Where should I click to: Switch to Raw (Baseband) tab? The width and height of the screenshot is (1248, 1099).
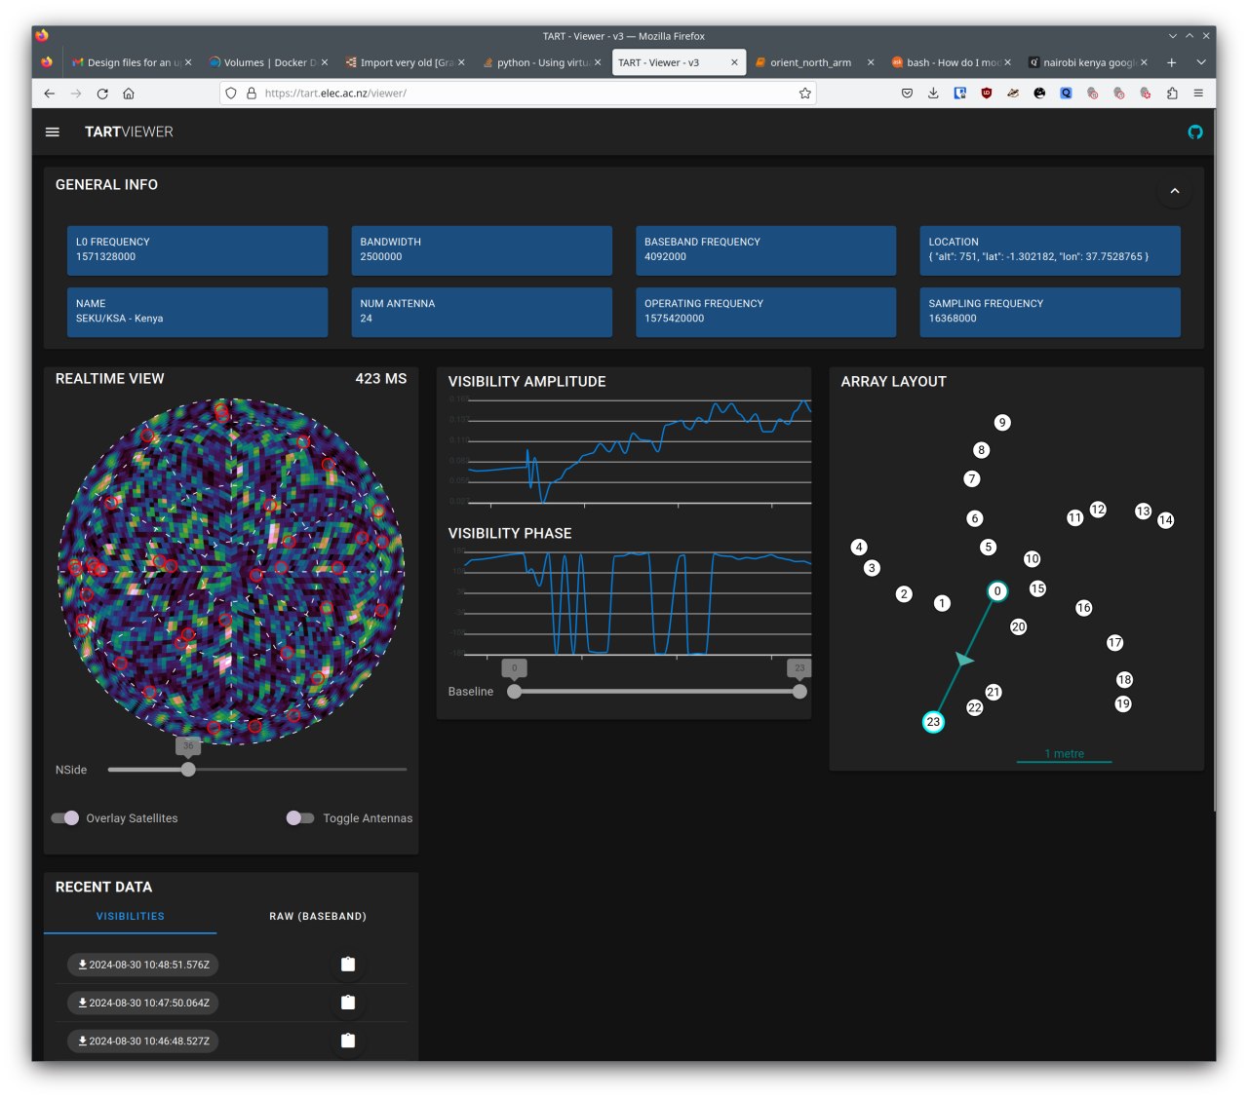(x=318, y=917)
